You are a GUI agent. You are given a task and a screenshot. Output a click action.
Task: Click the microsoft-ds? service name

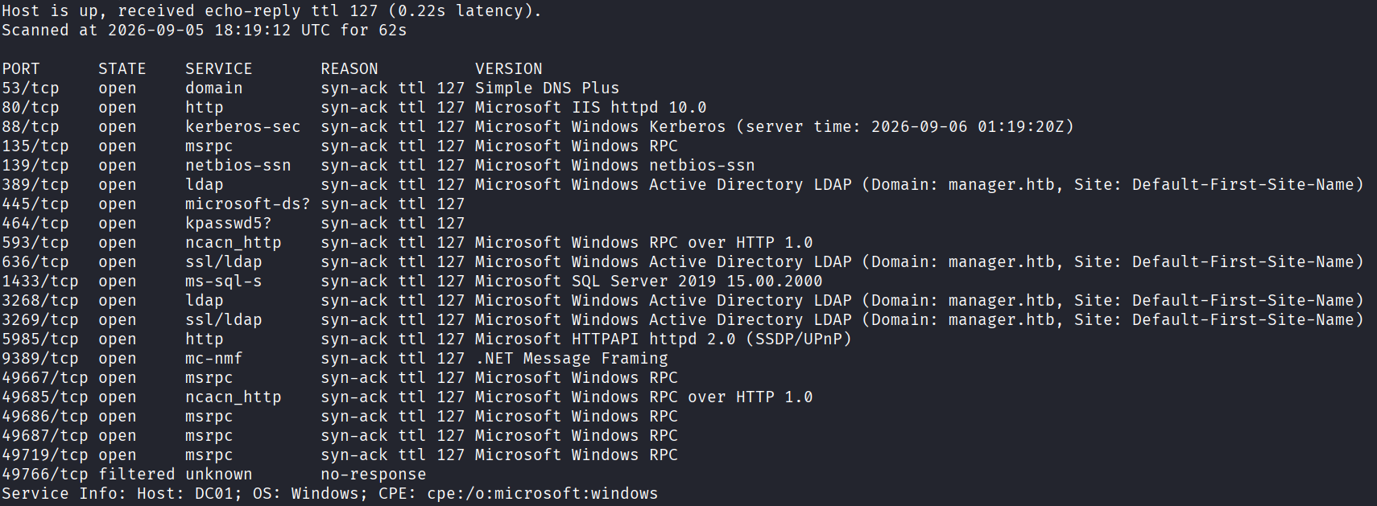[248, 204]
